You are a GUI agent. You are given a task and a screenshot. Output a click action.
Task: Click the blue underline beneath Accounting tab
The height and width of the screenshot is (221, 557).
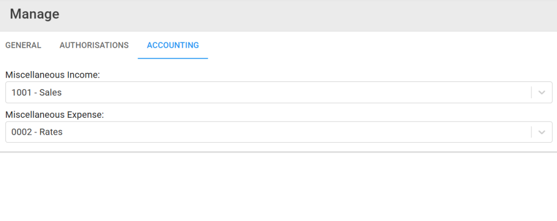click(x=172, y=58)
